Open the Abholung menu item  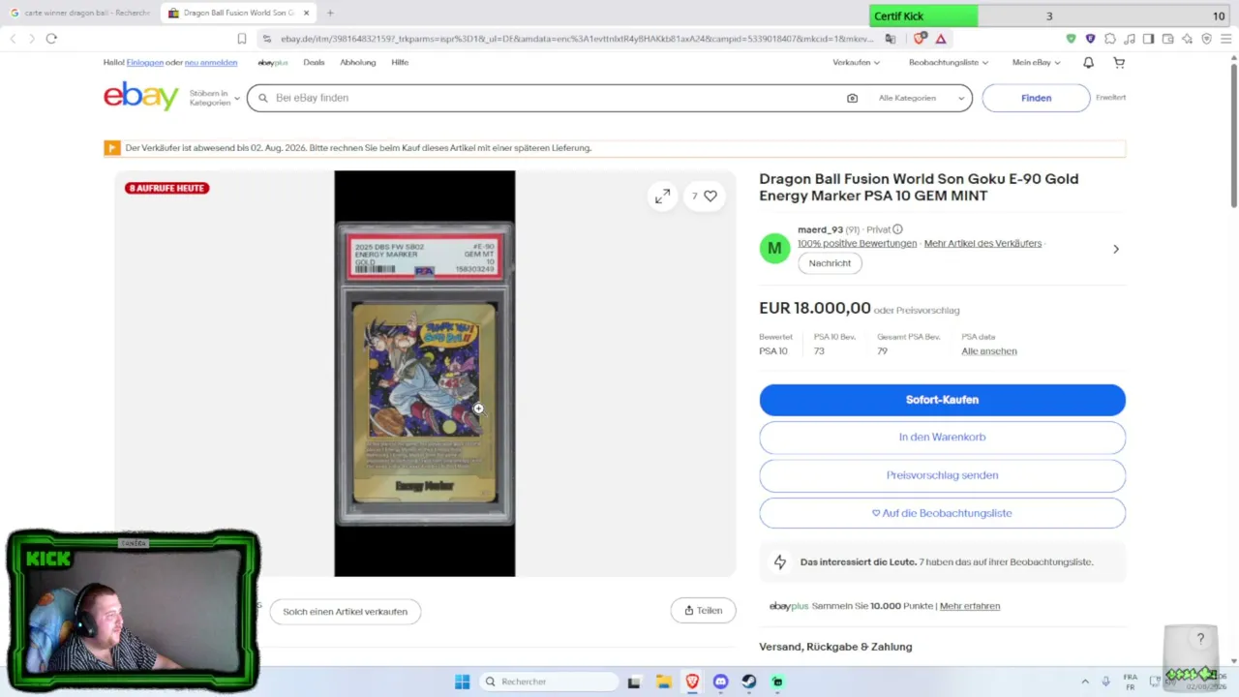click(358, 62)
